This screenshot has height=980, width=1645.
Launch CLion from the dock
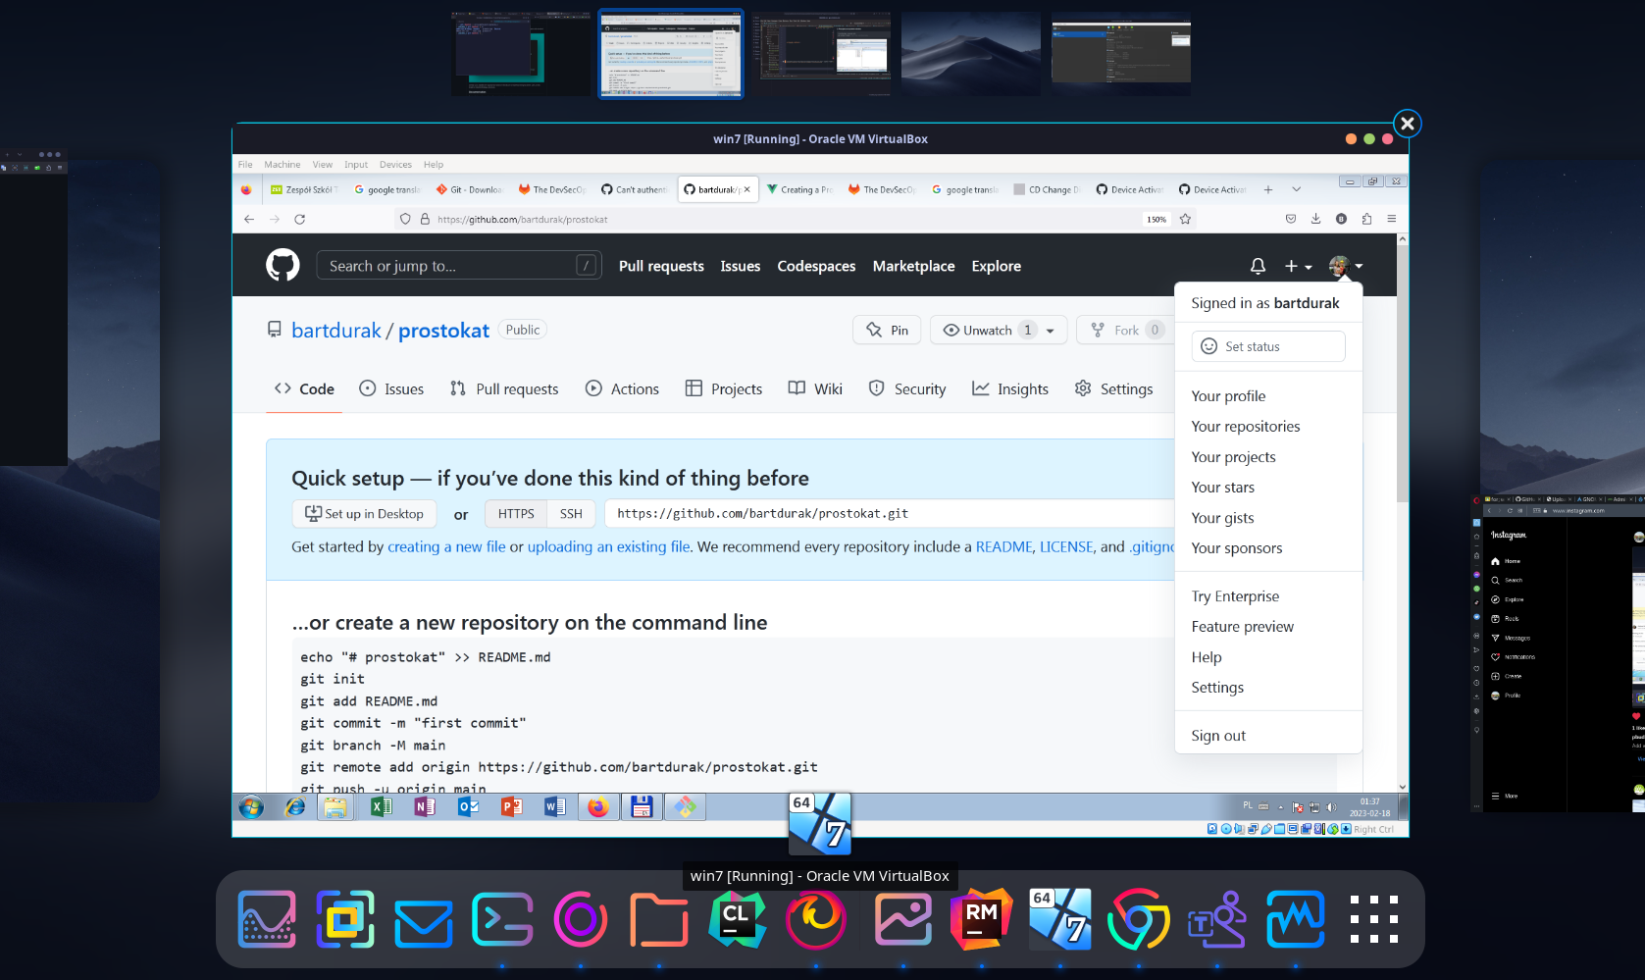point(738,919)
